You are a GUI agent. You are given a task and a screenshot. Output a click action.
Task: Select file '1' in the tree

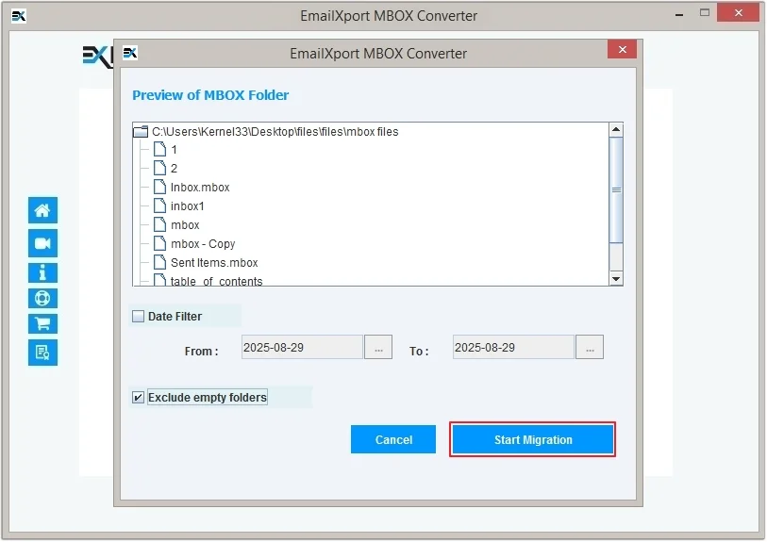click(174, 150)
